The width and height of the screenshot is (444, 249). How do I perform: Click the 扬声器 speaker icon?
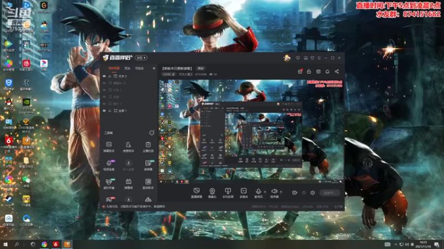274,193
